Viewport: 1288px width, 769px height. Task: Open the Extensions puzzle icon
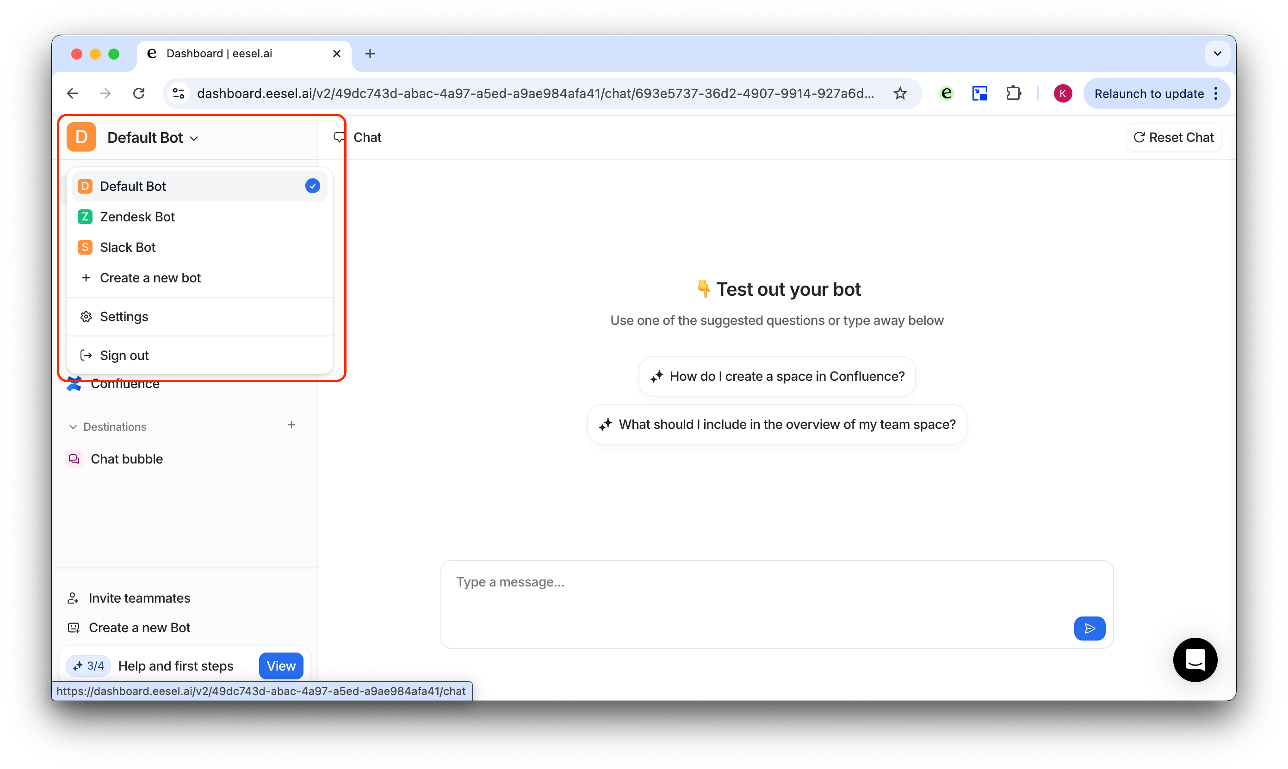[1014, 93]
